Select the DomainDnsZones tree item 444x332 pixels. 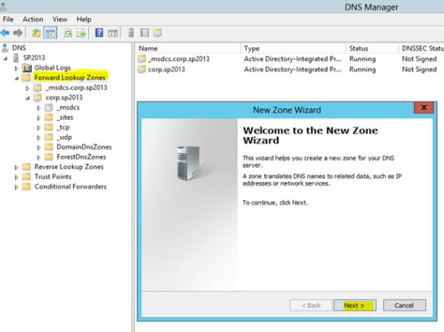click(84, 147)
